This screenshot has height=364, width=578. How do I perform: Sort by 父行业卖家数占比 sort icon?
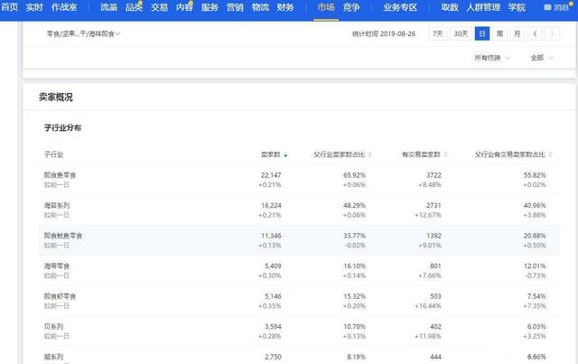(370, 154)
